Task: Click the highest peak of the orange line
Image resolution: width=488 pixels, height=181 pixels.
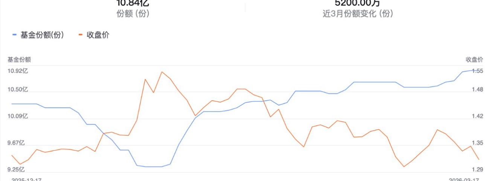Action: 162,72
